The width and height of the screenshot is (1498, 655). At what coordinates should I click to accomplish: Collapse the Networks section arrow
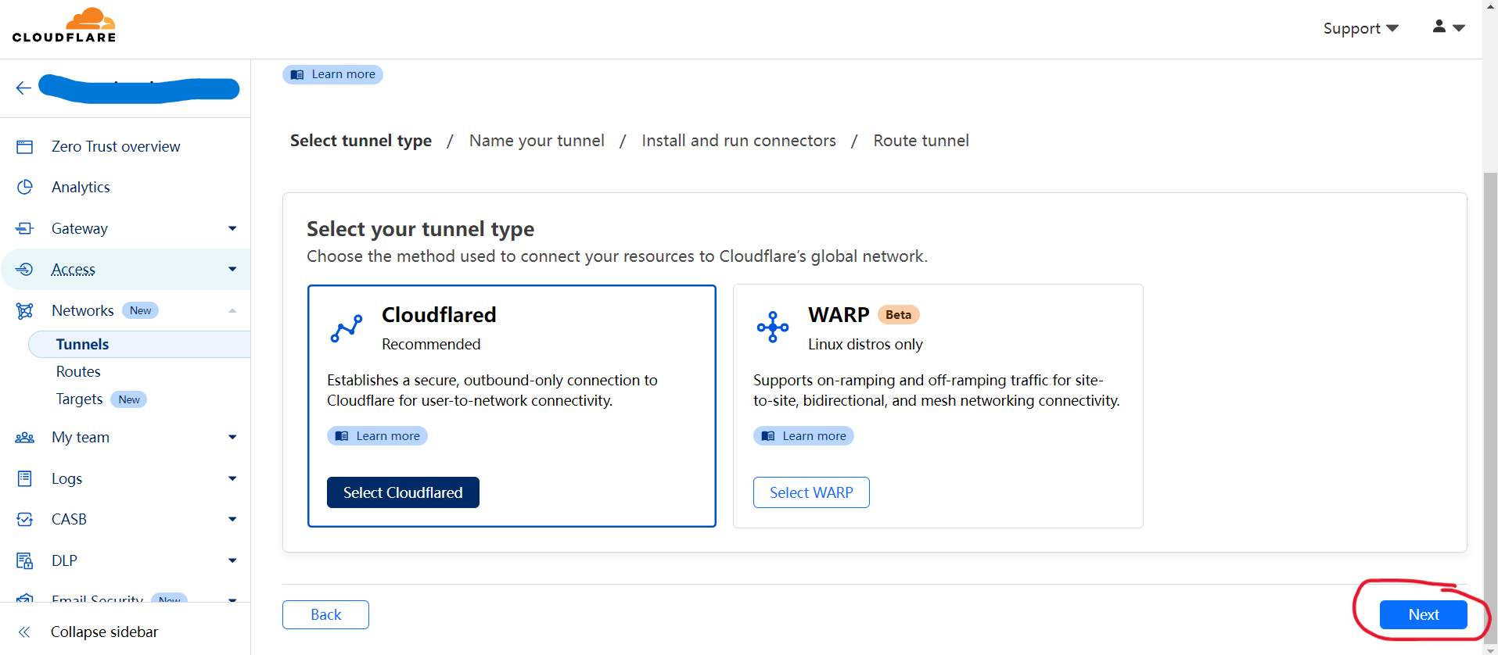232,311
